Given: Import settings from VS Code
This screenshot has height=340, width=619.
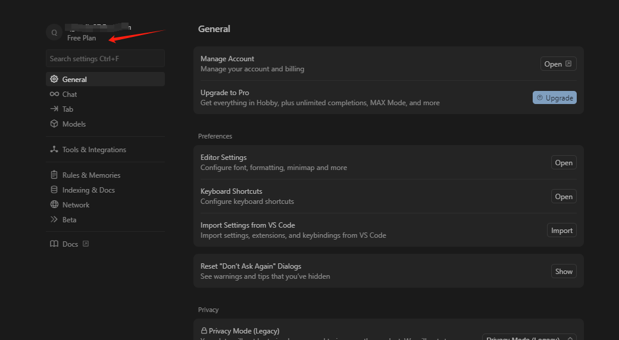Looking at the screenshot, I should [x=561, y=231].
